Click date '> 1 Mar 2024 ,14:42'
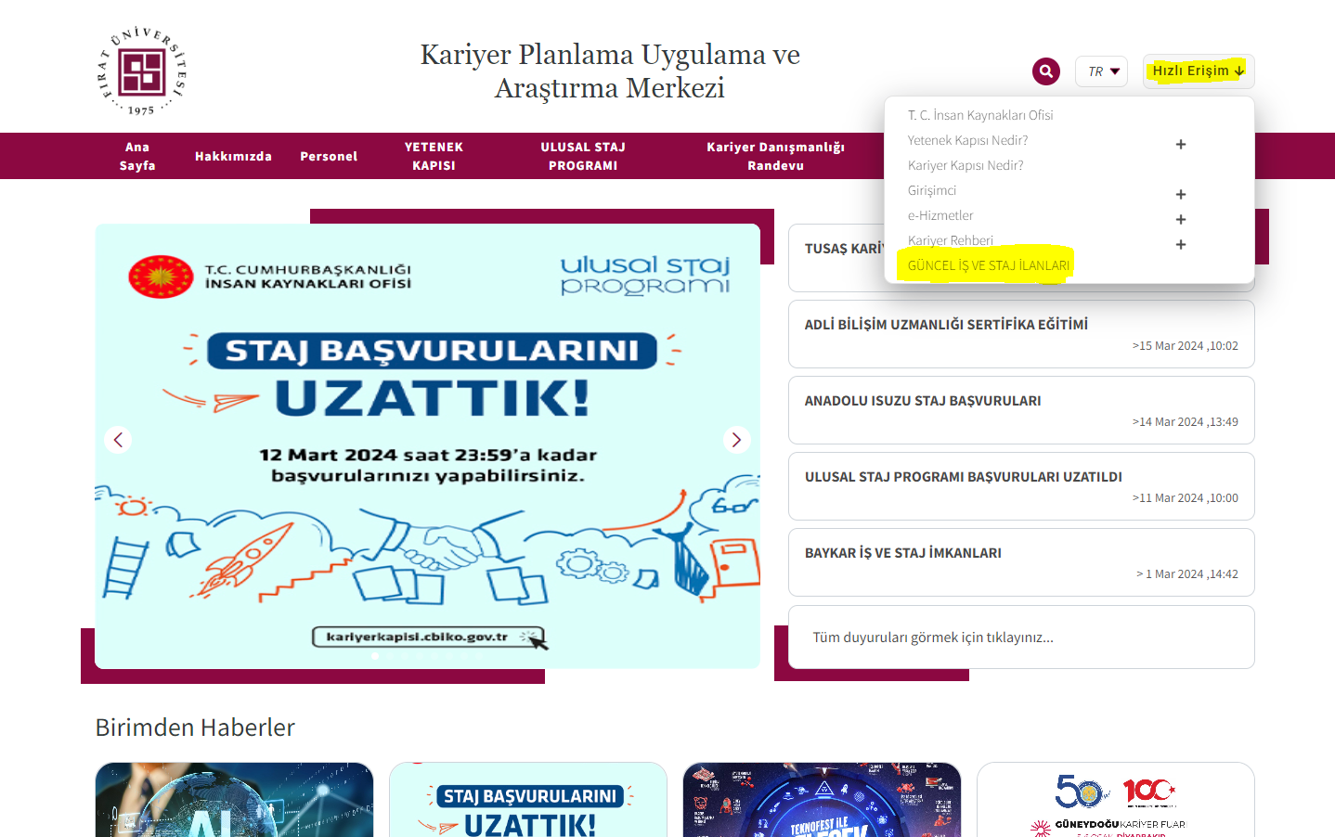This screenshot has height=837, width=1335. click(x=1187, y=574)
